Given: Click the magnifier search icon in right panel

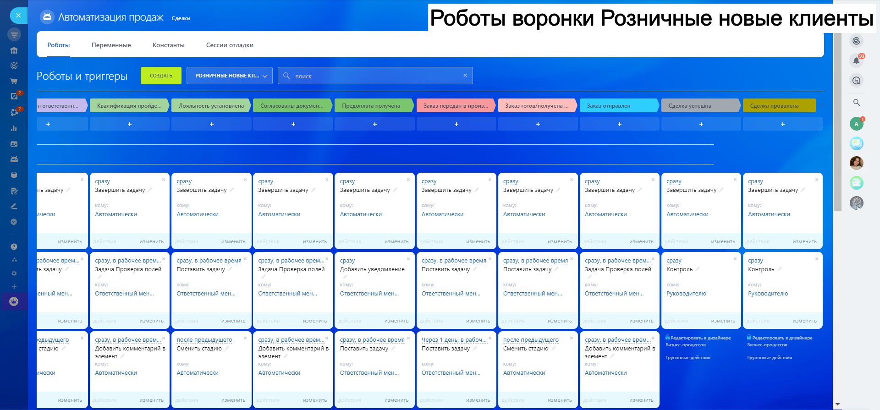Looking at the screenshot, I should pyautogui.click(x=857, y=103).
